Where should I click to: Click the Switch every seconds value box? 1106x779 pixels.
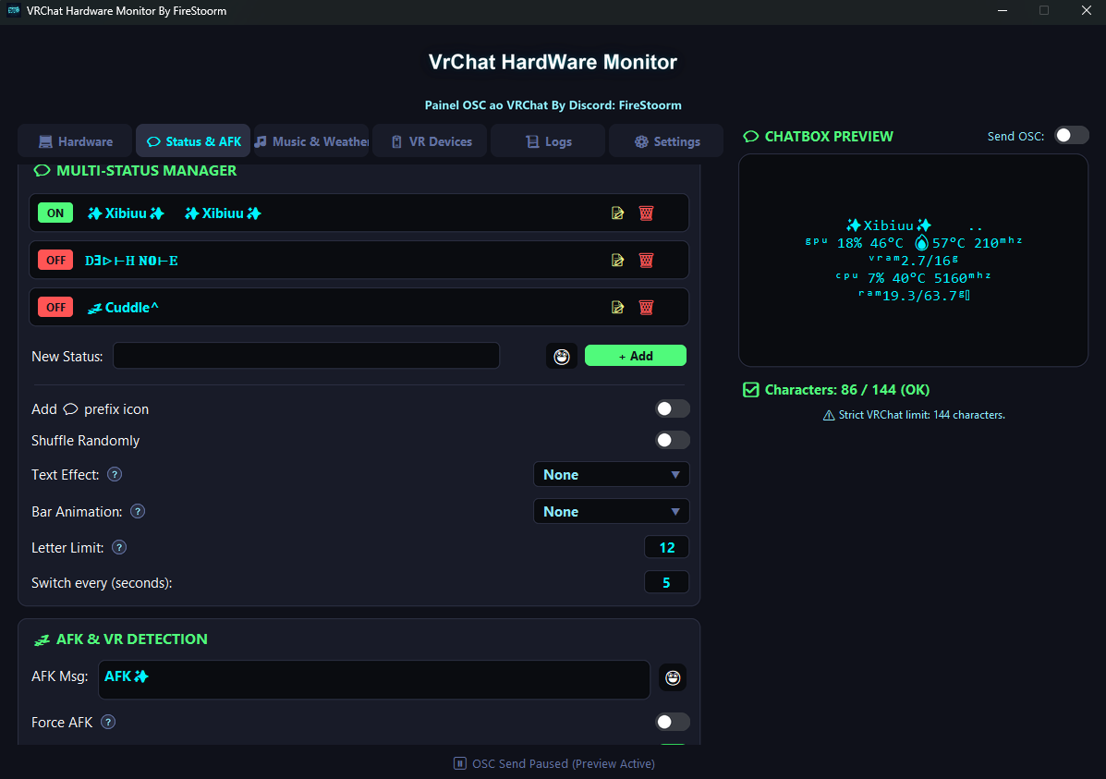[x=666, y=582]
